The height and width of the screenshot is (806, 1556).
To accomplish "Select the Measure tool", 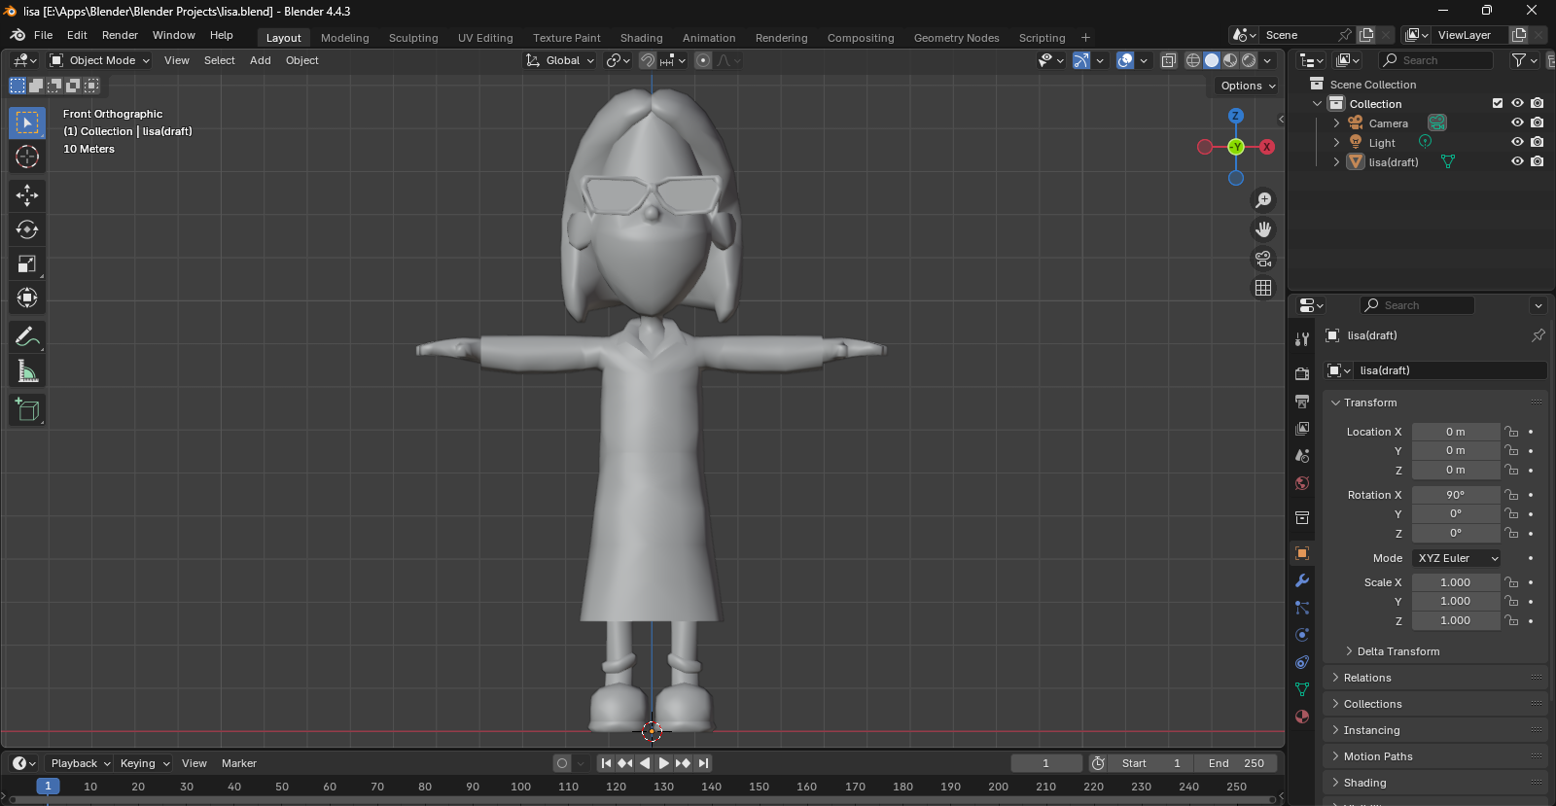I will pos(27,371).
